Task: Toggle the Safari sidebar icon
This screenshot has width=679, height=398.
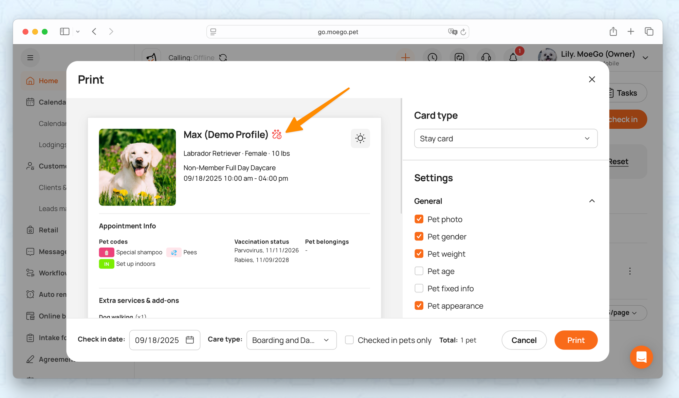Action: click(65, 32)
